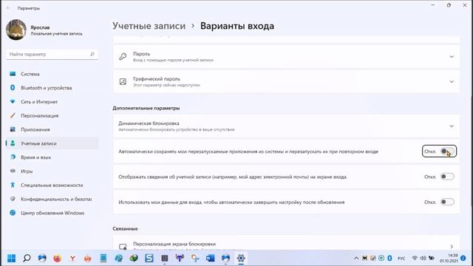Select the Игры gamepad icon
The width and height of the screenshot is (473, 266).
point(13,171)
